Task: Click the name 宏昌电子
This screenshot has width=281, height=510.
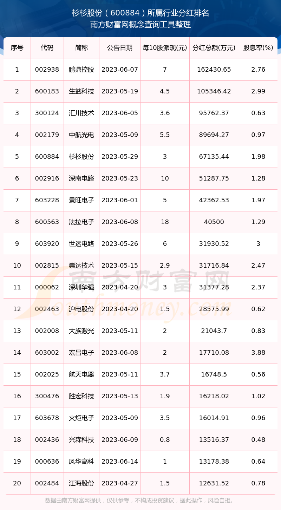Action: pyautogui.click(x=81, y=353)
